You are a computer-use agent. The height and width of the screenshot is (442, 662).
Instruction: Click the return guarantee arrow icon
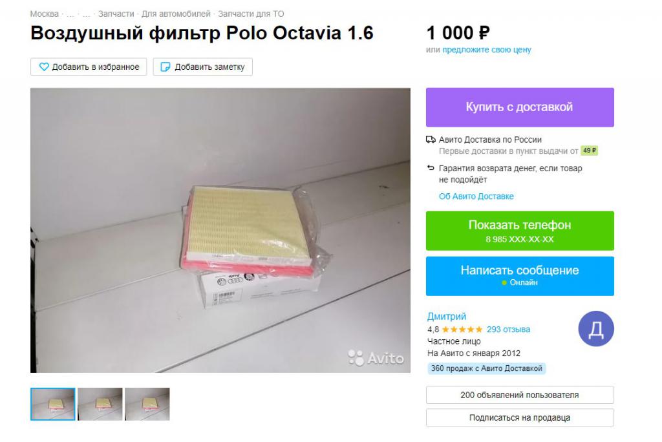click(x=431, y=168)
